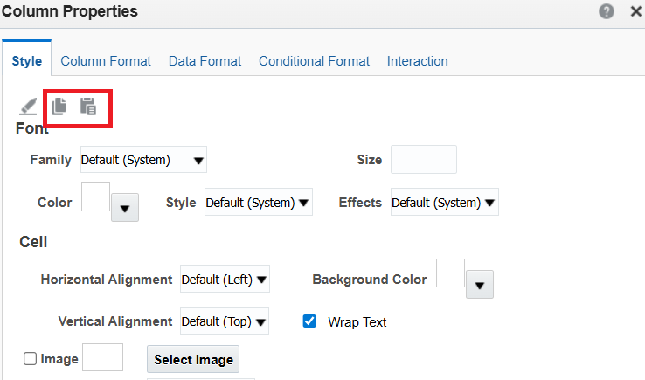The width and height of the screenshot is (645, 380).
Task: Click the Copy Cell Format icon
Action: pyautogui.click(x=59, y=107)
